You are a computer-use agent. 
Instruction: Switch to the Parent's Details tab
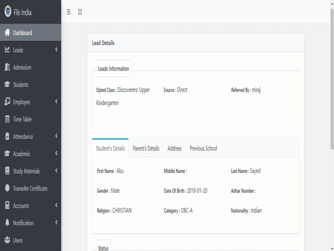point(146,148)
